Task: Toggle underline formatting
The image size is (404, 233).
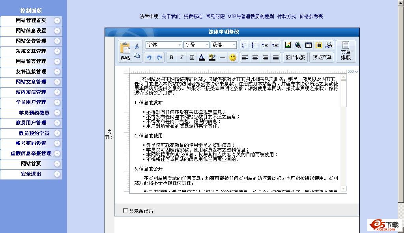Action: click(192, 57)
